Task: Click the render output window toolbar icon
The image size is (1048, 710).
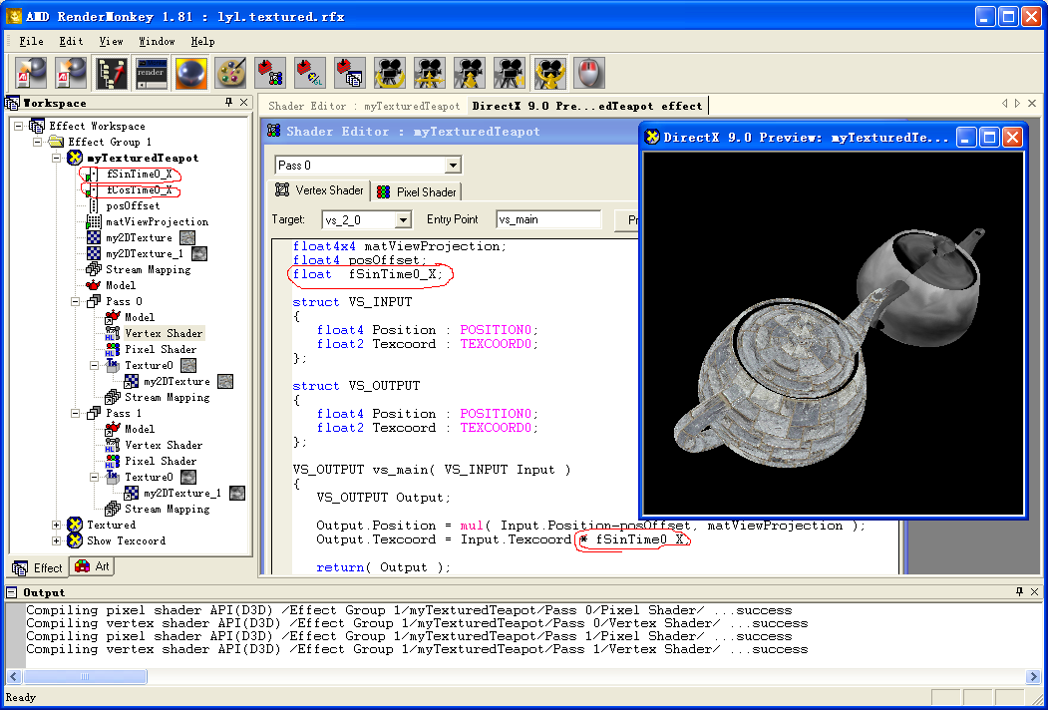Action: pyautogui.click(x=151, y=73)
